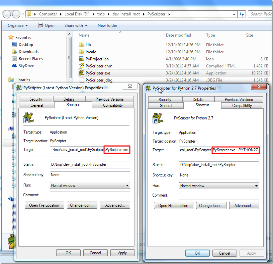The width and height of the screenshot is (273, 264).
Task: Click the Open toolbar icon
Action: click(41, 25)
